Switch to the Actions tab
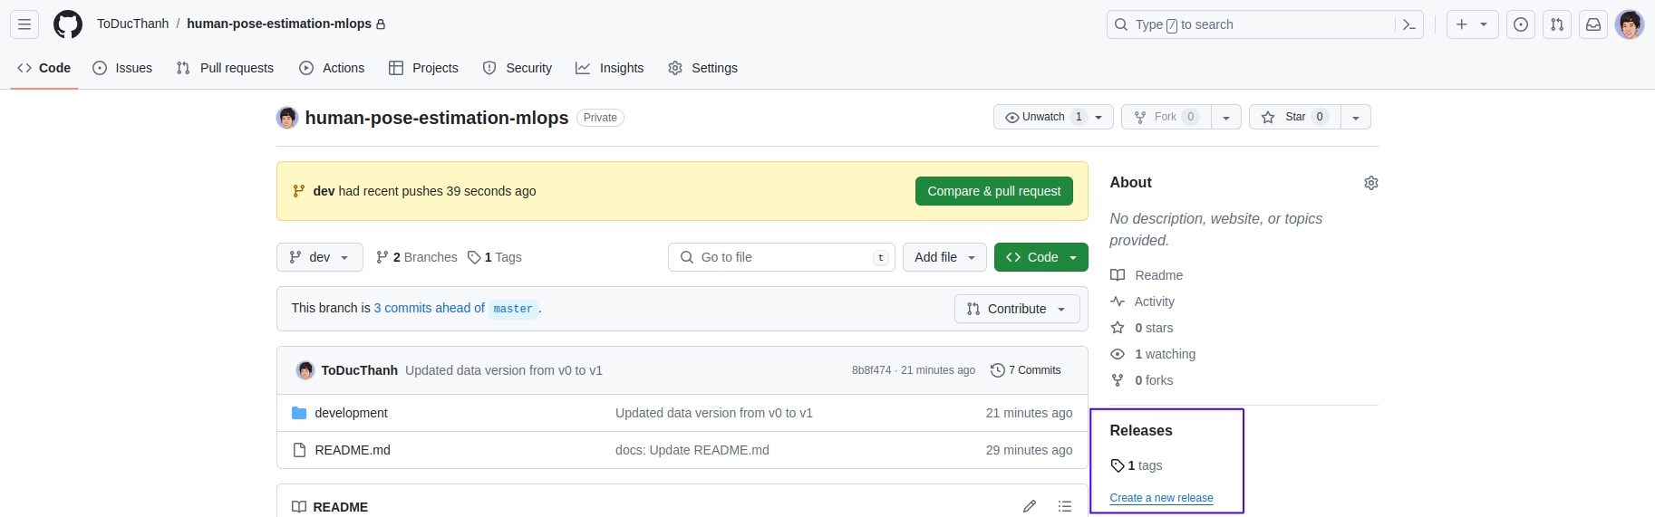The height and width of the screenshot is (517, 1655). point(332,68)
